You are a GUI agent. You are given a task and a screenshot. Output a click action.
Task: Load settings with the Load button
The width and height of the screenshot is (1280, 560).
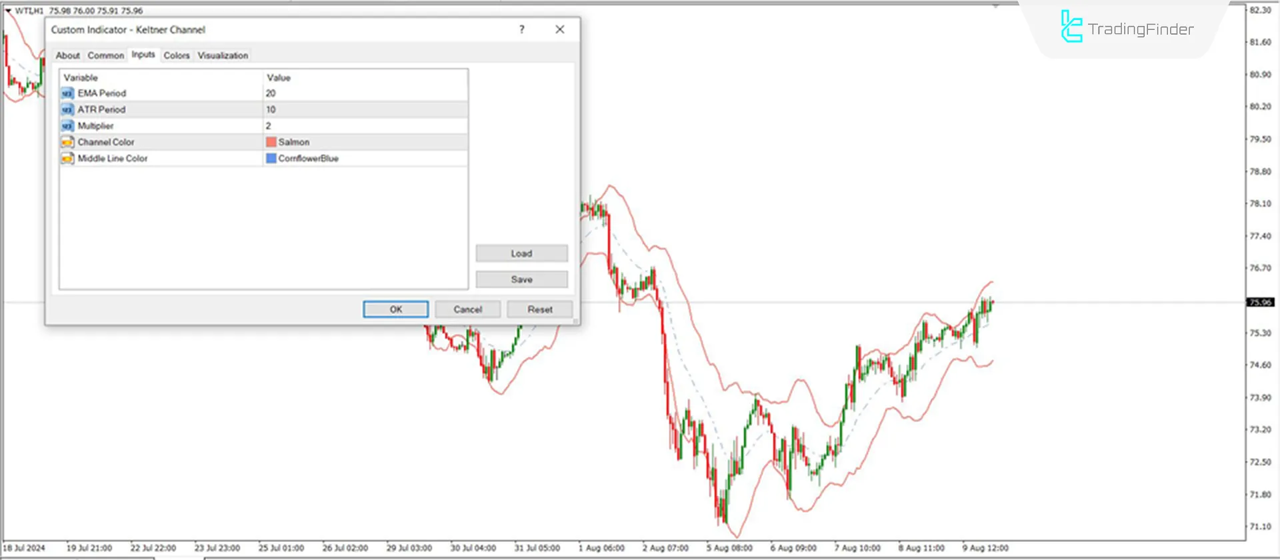(x=521, y=253)
